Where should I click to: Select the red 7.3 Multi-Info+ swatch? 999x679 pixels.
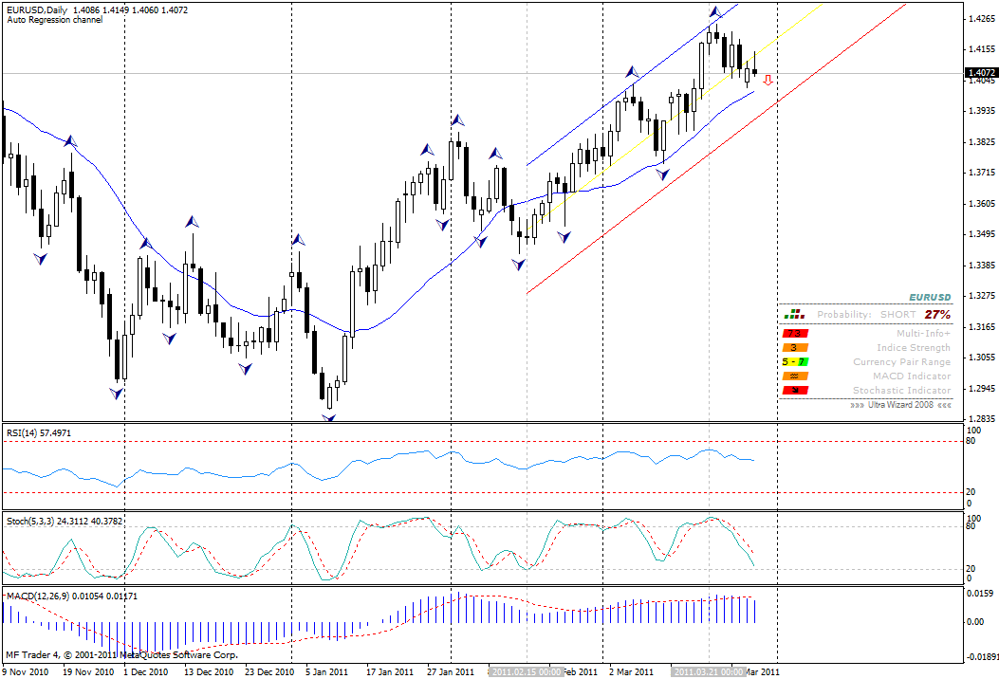point(794,333)
